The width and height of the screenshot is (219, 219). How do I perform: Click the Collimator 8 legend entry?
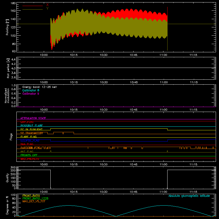click(31, 90)
